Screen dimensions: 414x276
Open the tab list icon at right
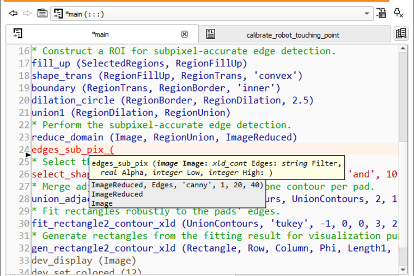[401, 34]
